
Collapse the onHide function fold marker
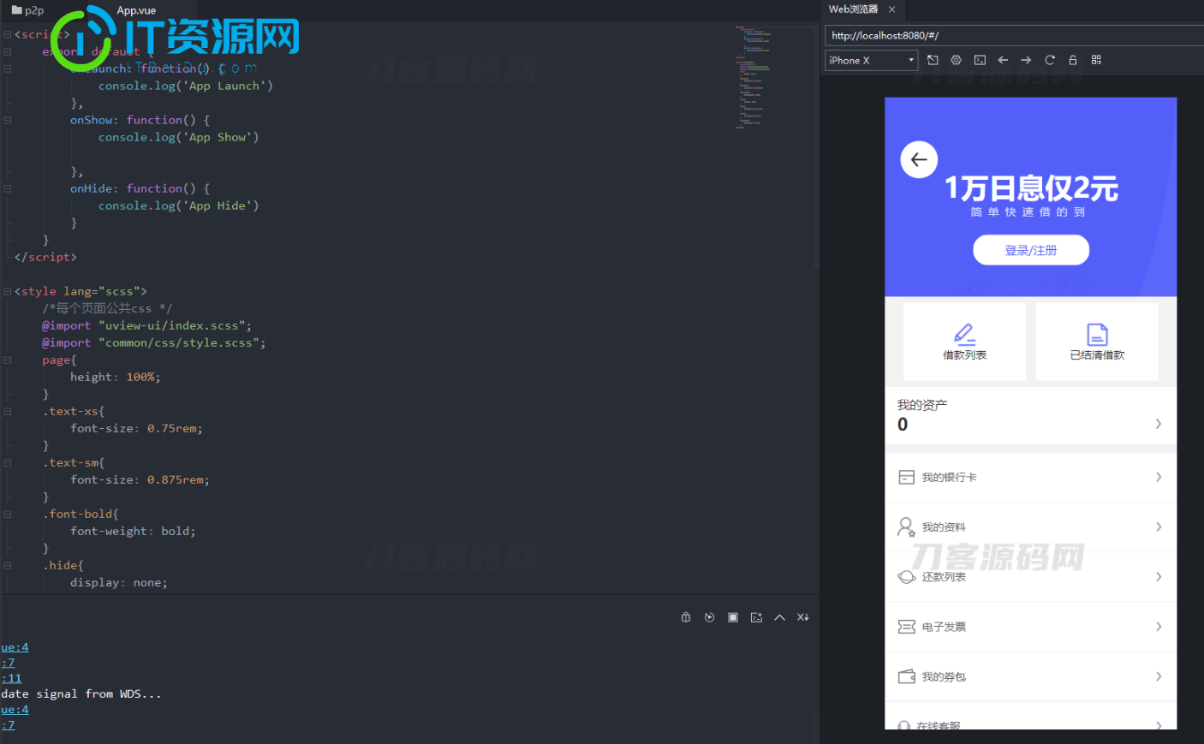coord(8,188)
